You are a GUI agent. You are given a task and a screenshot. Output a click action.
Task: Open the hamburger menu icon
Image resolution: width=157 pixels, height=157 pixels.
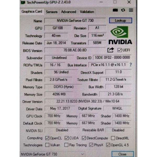tap(131, 10)
